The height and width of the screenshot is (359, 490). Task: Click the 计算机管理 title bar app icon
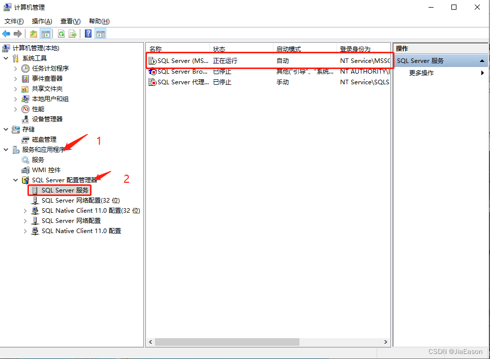[7, 7]
